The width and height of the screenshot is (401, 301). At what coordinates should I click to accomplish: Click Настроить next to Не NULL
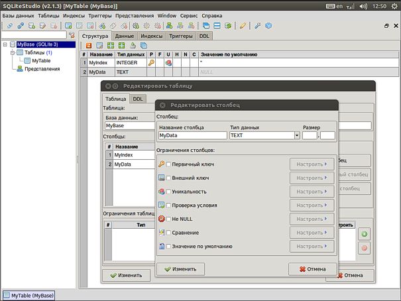pyautogui.click(x=312, y=219)
